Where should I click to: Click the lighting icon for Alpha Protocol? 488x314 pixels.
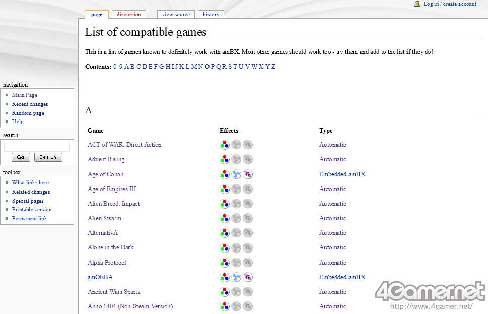225,262
